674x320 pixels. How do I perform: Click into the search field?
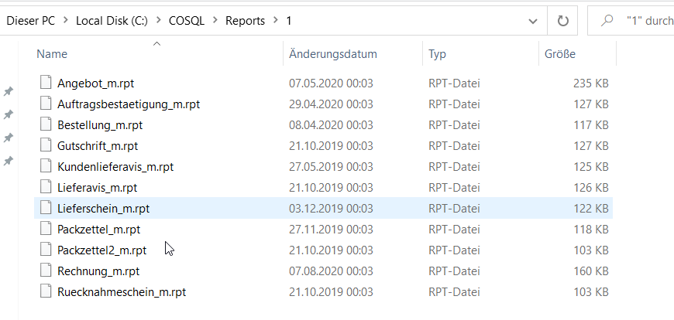[x=647, y=20]
